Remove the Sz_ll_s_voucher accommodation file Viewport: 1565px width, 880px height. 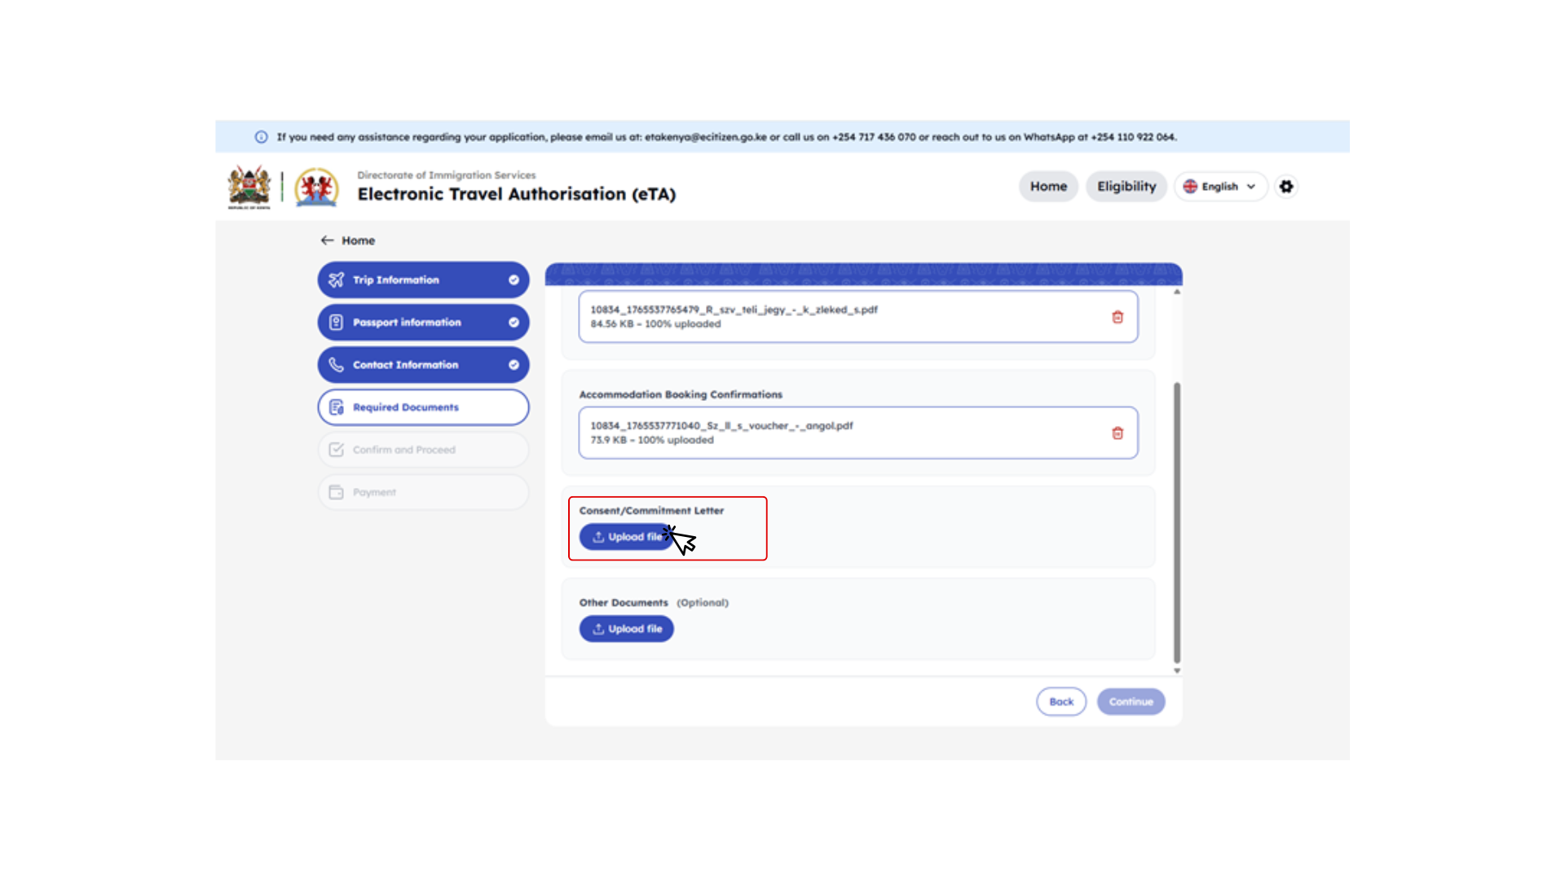[1118, 433]
